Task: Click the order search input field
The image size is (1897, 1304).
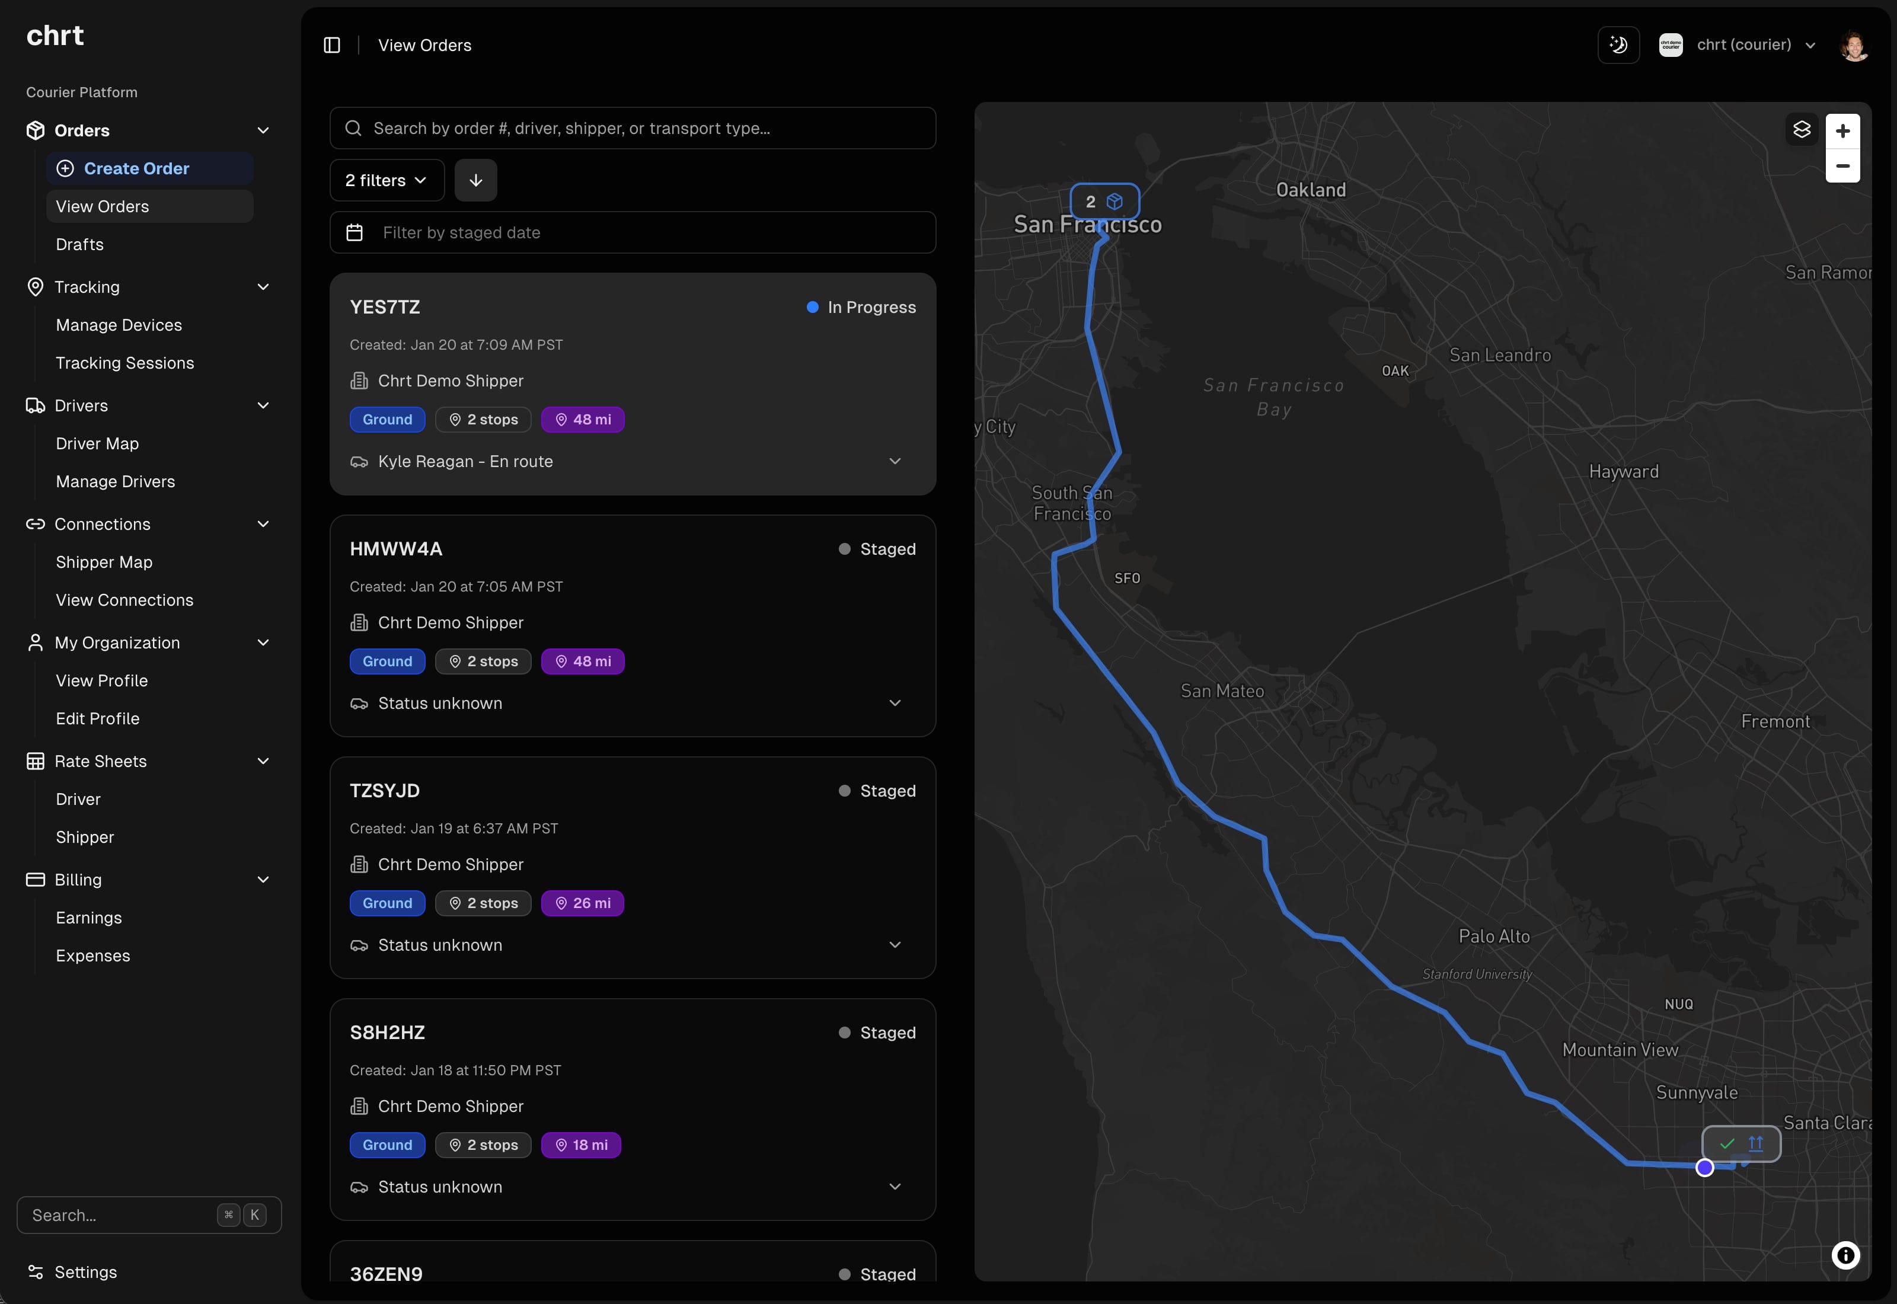Action: [x=633, y=128]
